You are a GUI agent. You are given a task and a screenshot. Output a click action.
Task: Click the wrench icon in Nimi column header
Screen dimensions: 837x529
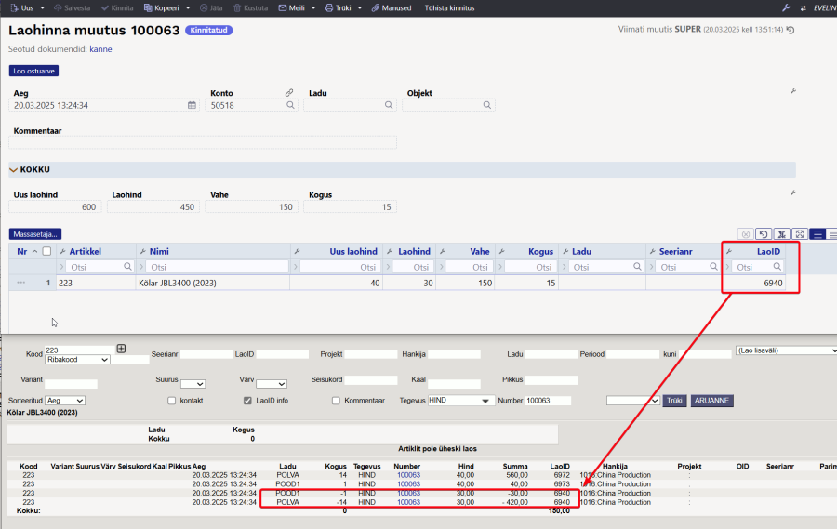click(142, 251)
